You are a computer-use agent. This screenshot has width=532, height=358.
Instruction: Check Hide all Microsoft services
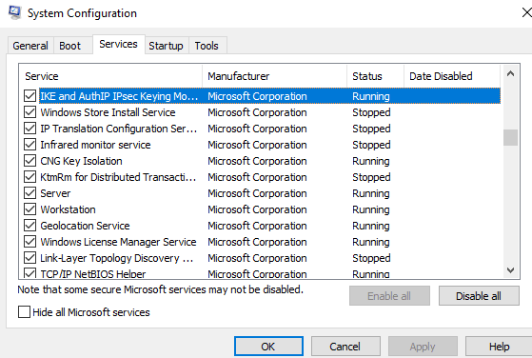(x=24, y=312)
